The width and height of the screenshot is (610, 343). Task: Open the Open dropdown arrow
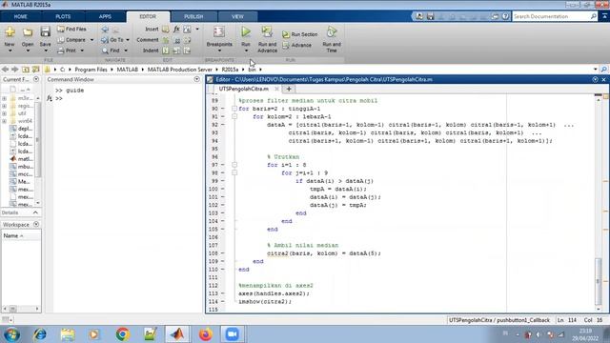click(28, 50)
